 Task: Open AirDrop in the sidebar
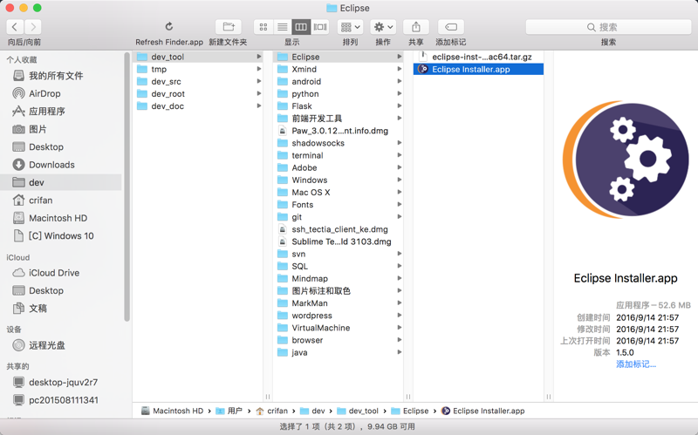[60, 93]
